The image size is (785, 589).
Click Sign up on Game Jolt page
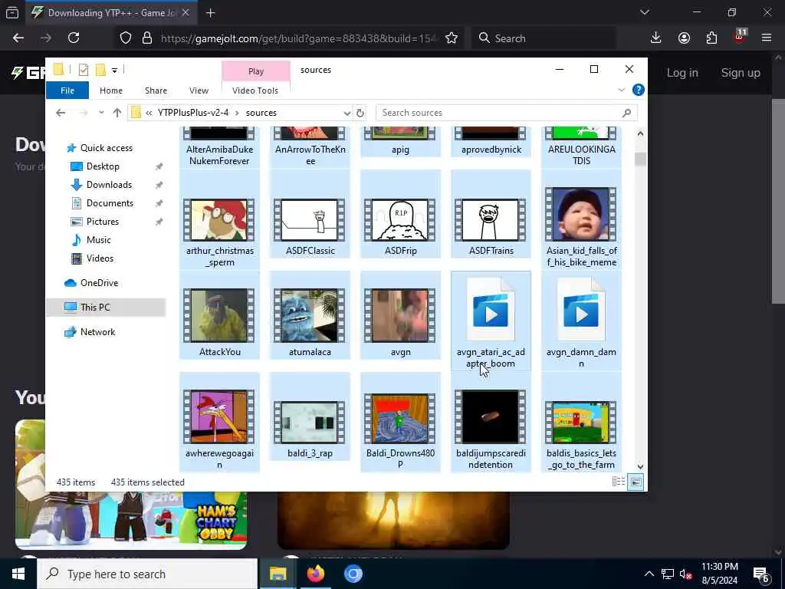pos(741,73)
